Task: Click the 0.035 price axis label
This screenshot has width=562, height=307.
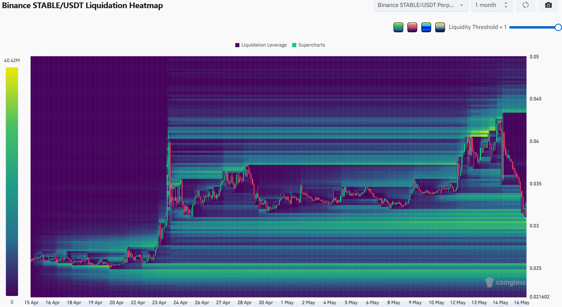Action: (535, 184)
